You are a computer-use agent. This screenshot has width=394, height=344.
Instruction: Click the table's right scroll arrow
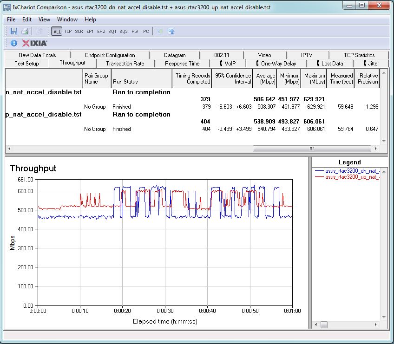click(x=376, y=149)
